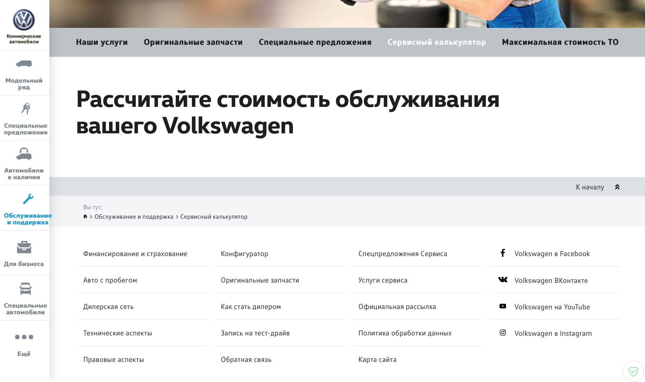Open Volkswagen в Instagram link text
This screenshot has width=645, height=382.
pos(553,333)
